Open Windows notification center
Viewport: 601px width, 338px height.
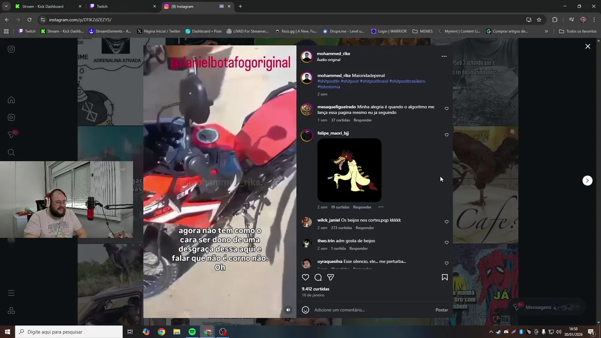click(591, 332)
